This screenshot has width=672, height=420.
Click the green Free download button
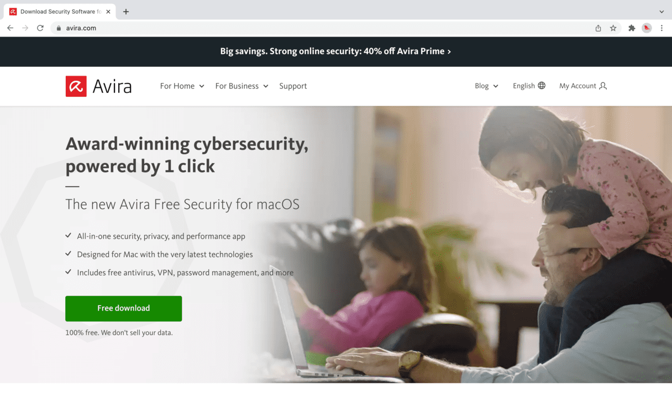(124, 308)
